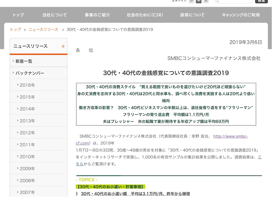Open the ニュースリリース sidebar header
The height and width of the screenshot is (197, 272).
pos(39,46)
